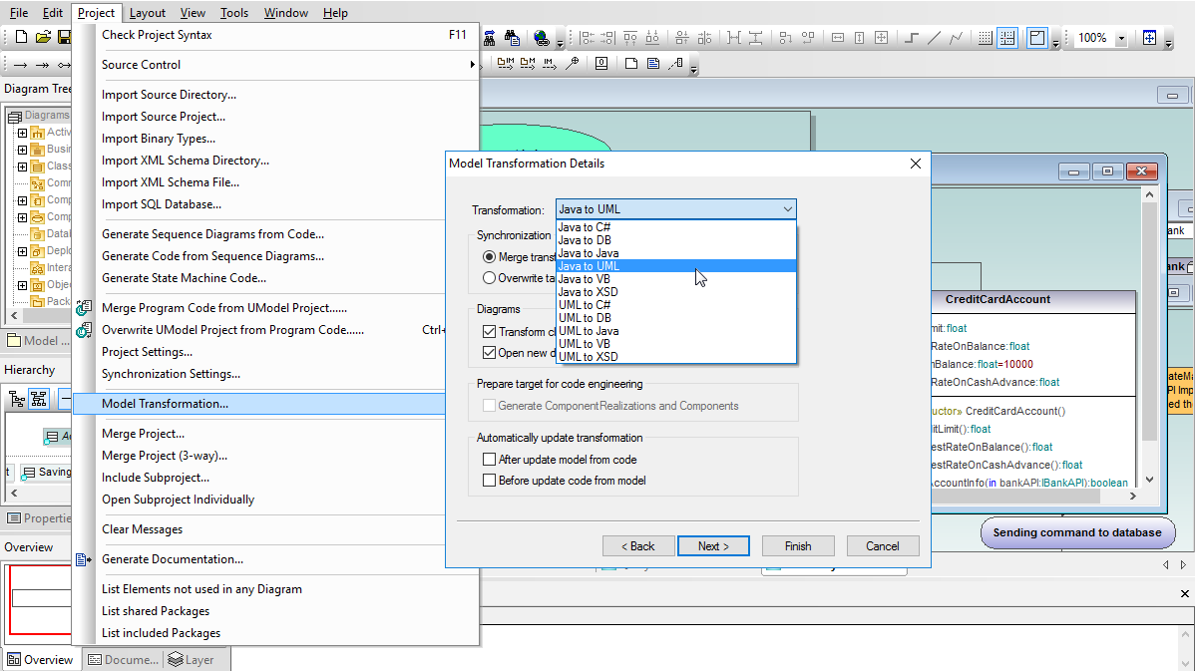Enable After update model from code checkbox
Image resolution: width=1195 pixels, height=671 pixels.
[x=490, y=460]
